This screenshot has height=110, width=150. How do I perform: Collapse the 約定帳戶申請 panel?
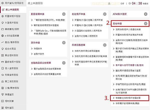pos(105,14)
